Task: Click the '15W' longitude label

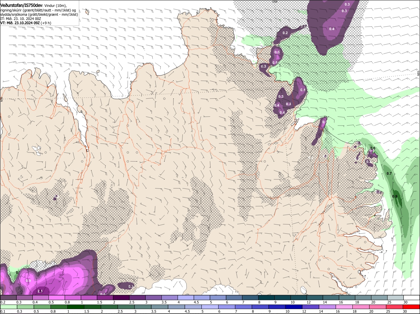Action: click(275, 2)
